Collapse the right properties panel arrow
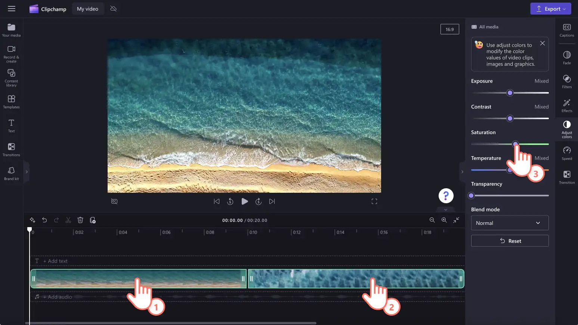This screenshot has height=325, width=578. coord(462,172)
